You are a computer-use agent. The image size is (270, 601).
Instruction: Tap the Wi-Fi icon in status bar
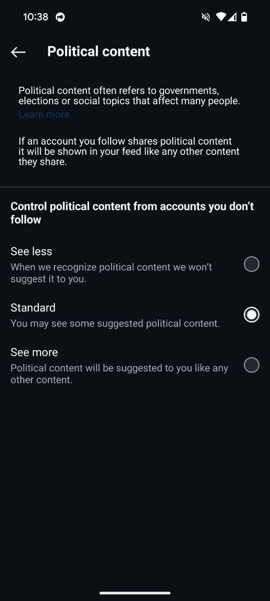(x=221, y=17)
